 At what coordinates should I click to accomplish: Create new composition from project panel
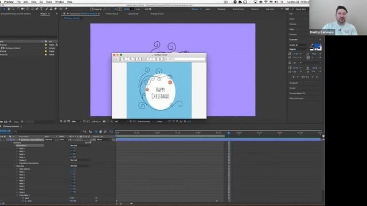6,122
